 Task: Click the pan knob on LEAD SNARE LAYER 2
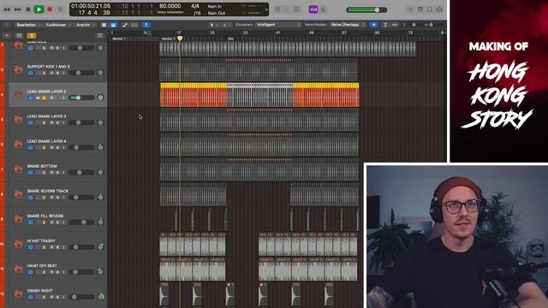pos(100,98)
